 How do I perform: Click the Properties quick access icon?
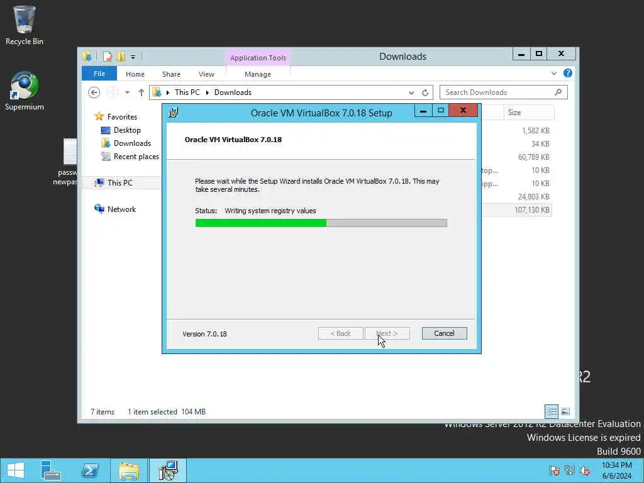(x=107, y=56)
